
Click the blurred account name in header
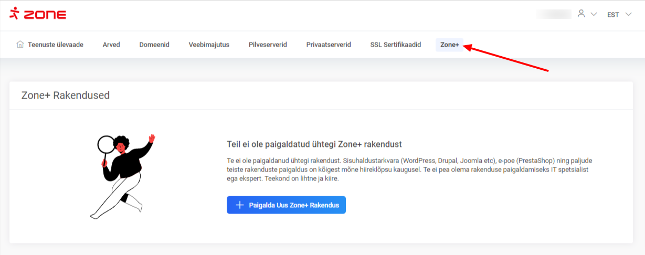point(554,14)
